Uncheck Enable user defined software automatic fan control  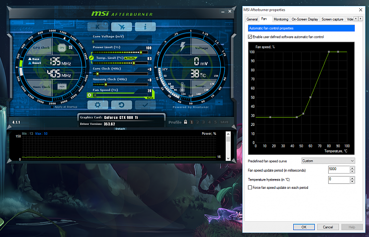click(x=250, y=37)
